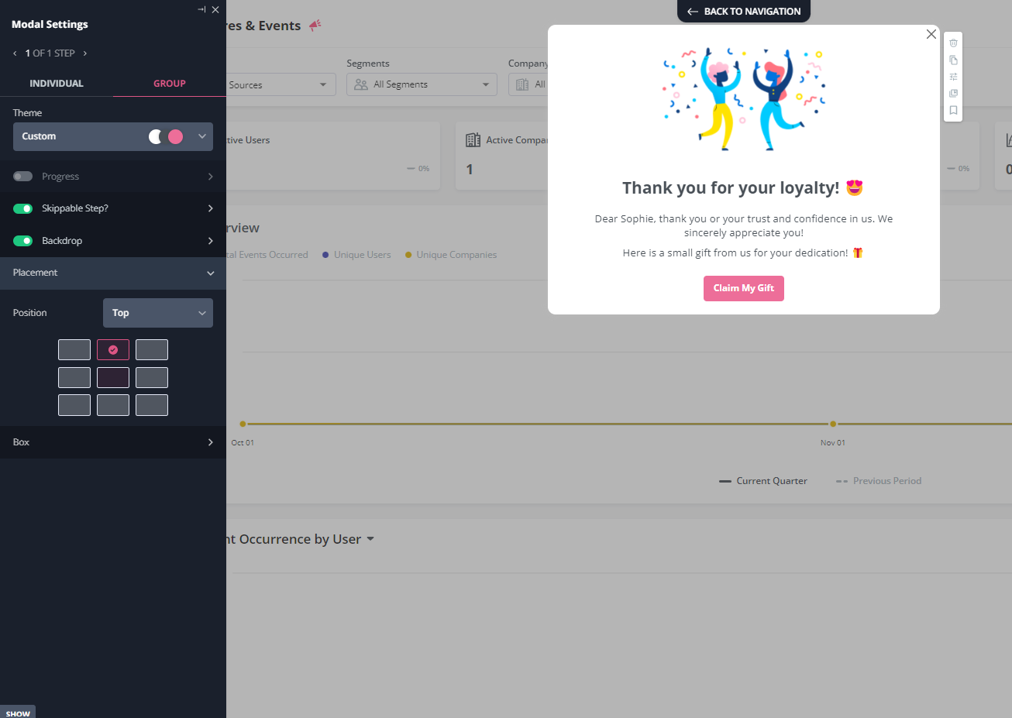Select middle-right placement cell
This screenshot has height=718, width=1012.
coord(152,377)
